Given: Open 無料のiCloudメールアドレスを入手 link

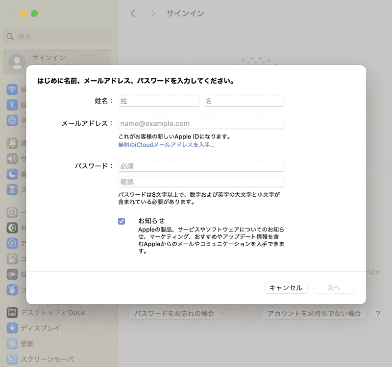Looking at the screenshot, I should pos(166,145).
